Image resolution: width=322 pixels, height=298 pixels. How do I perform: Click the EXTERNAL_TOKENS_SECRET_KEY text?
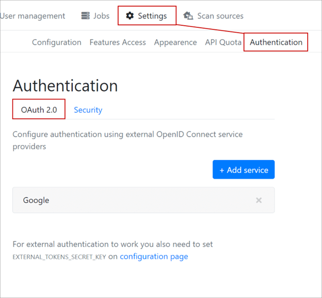[59, 257]
